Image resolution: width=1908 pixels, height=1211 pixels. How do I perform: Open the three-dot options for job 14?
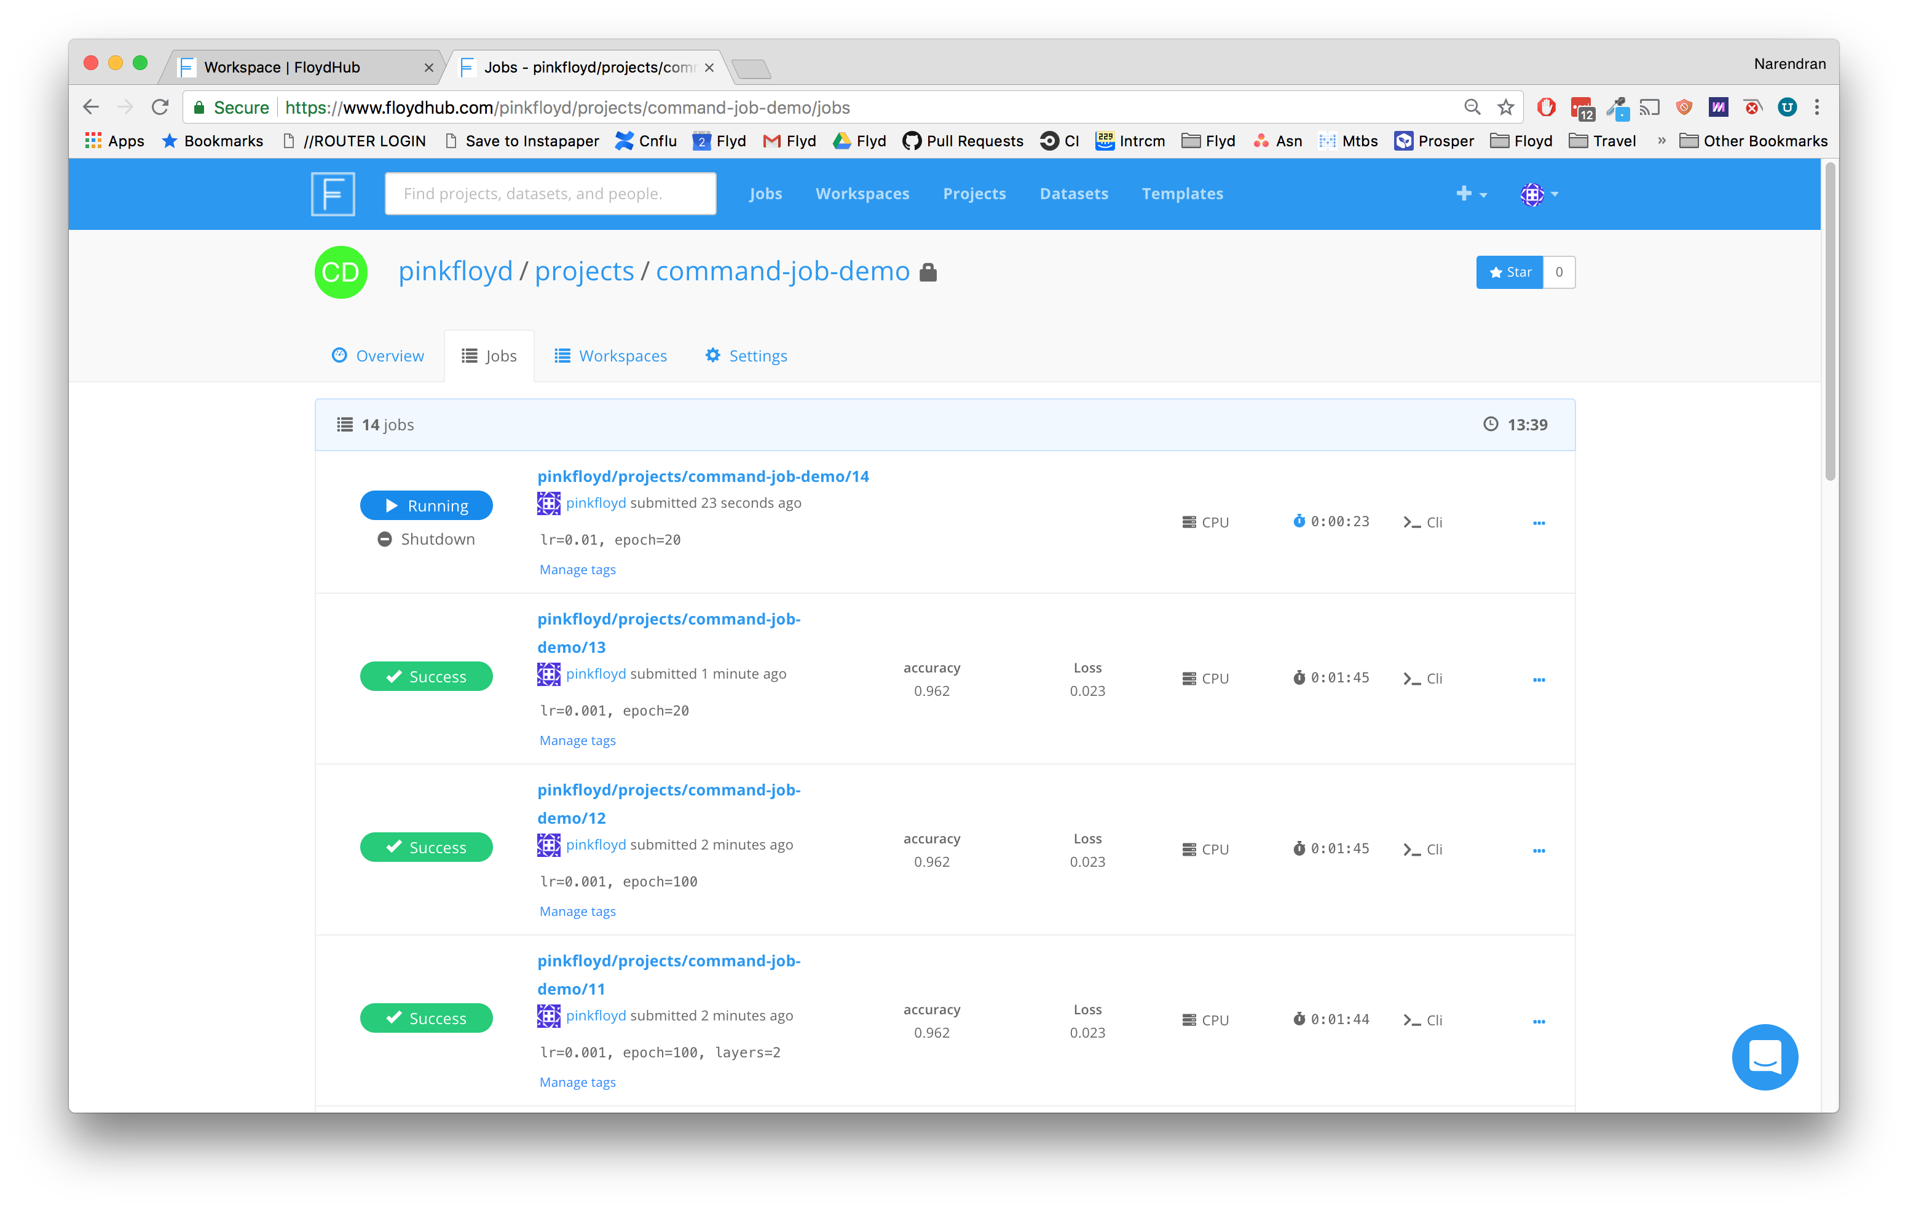point(1538,523)
